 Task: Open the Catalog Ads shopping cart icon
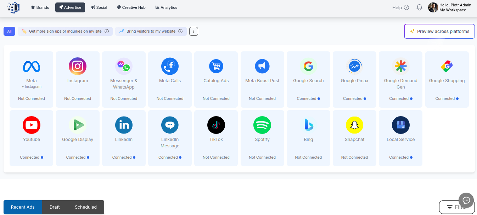coord(216,66)
